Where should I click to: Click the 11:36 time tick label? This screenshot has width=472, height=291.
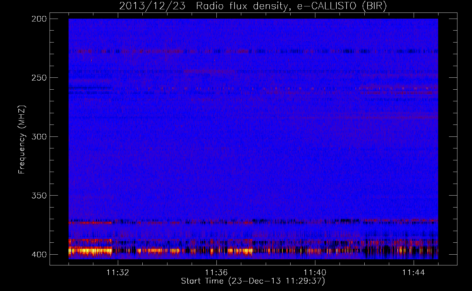(216, 273)
